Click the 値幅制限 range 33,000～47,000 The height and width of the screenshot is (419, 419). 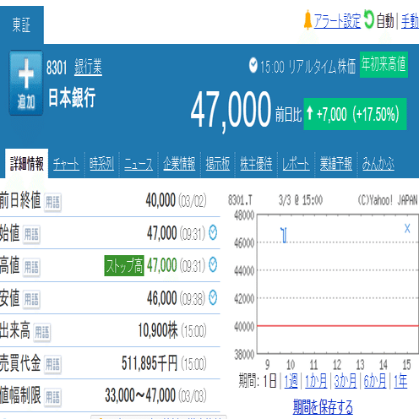[x=140, y=395]
